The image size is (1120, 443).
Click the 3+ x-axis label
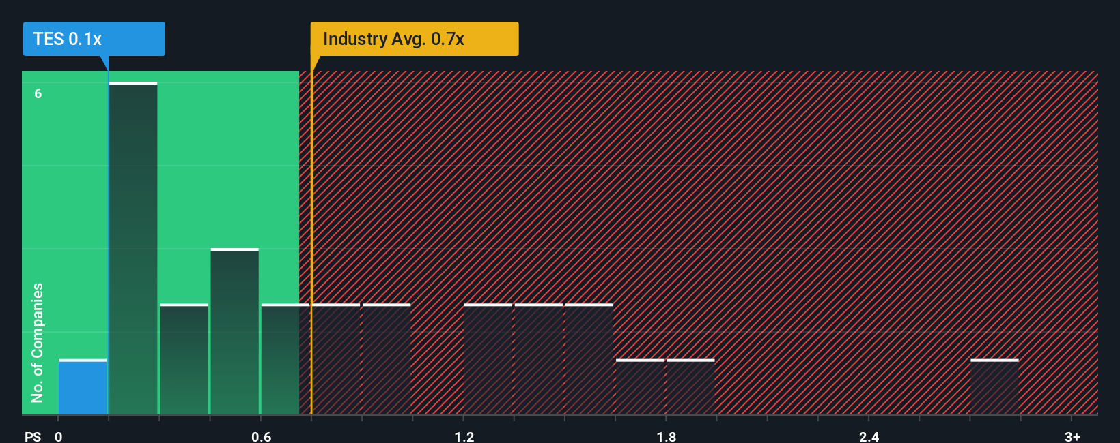tap(1072, 436)
